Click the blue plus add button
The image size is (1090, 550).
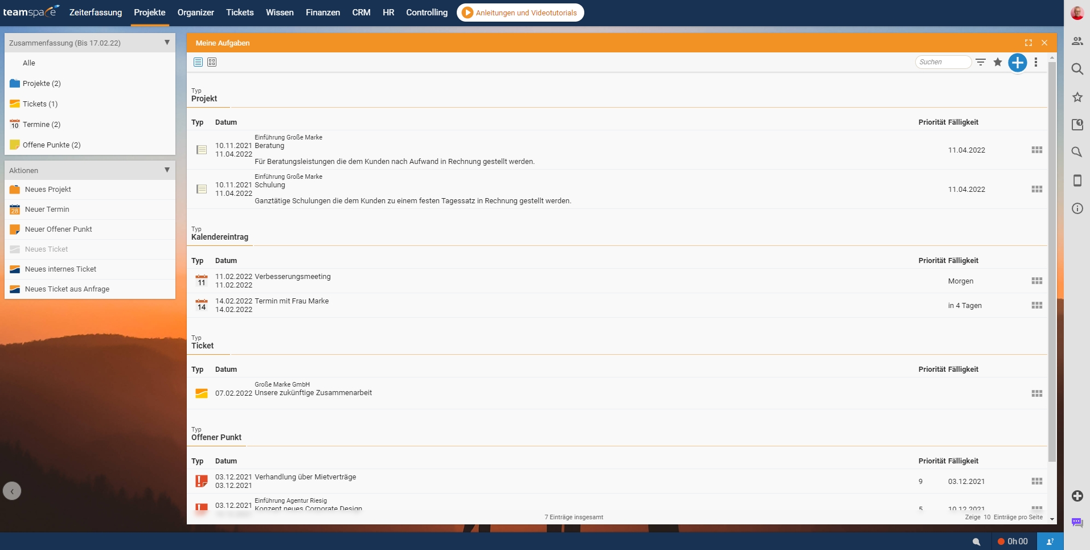(1018, 62)
